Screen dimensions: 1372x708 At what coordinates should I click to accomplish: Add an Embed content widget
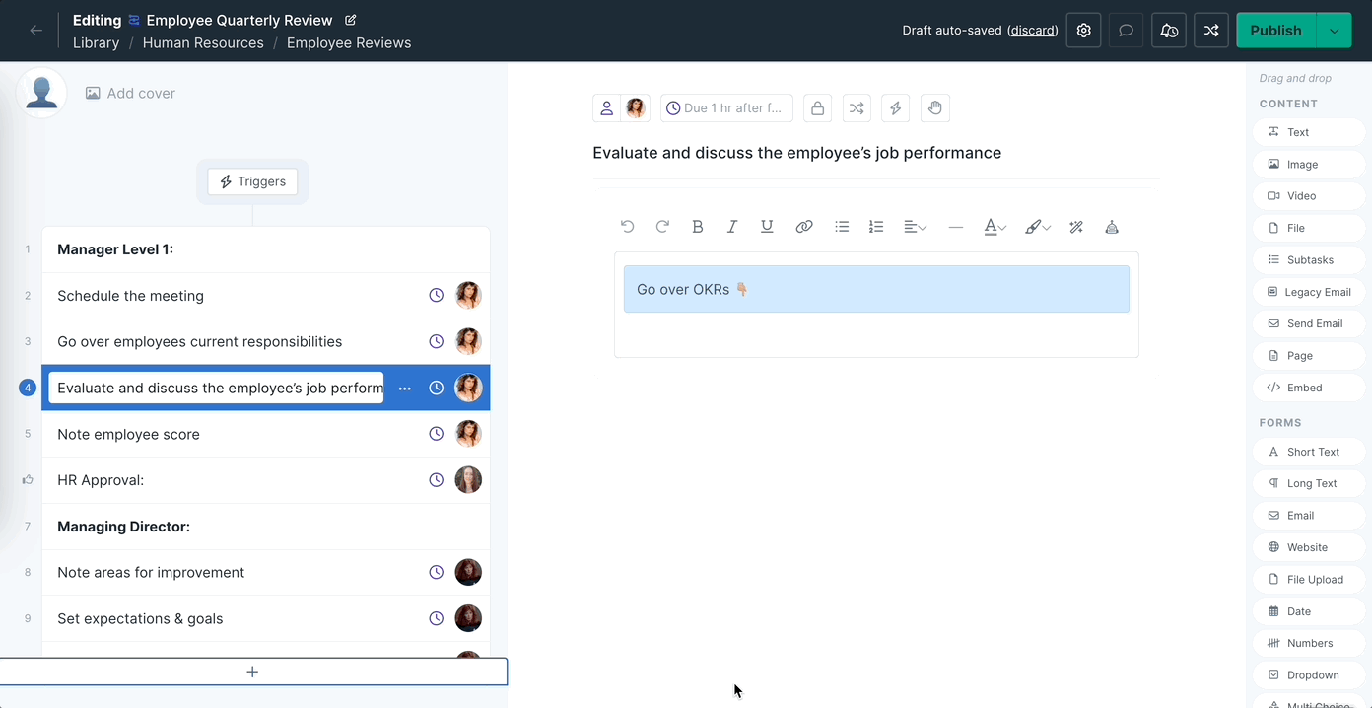pyautogui.click(x=1310, y=388)
